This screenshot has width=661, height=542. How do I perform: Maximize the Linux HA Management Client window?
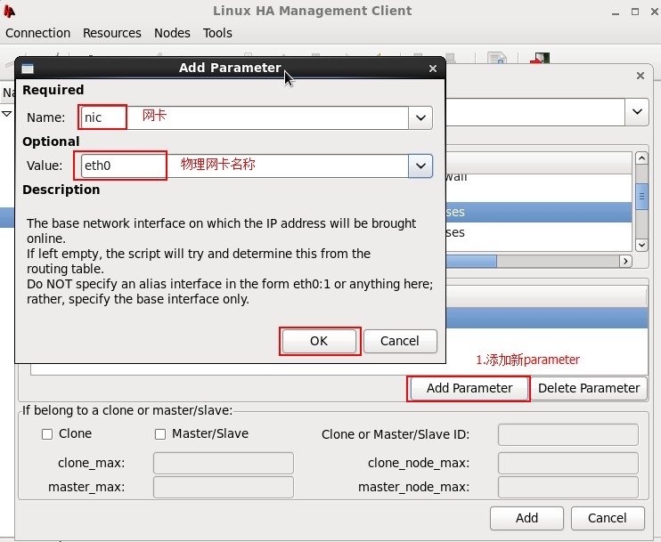click(635, 12)
